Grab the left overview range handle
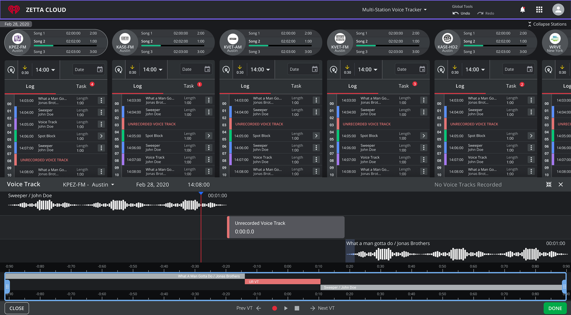Image resolution: width=571 pixels, height=315 pixels. coord(7,287)
